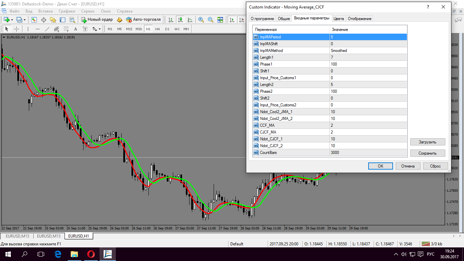Viewport: 464px width, 261px height.
Task: Switch to the D1 timeframe
Action: click(x=167, y=29)
